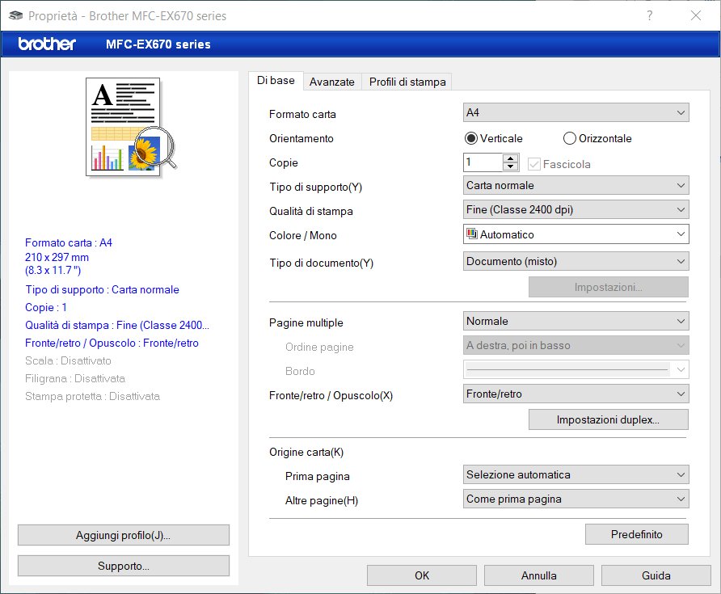Screen dimensions: 721x594
Task: Select Verticale orientation
Action: pyautogui.click(x=471, y=138)
